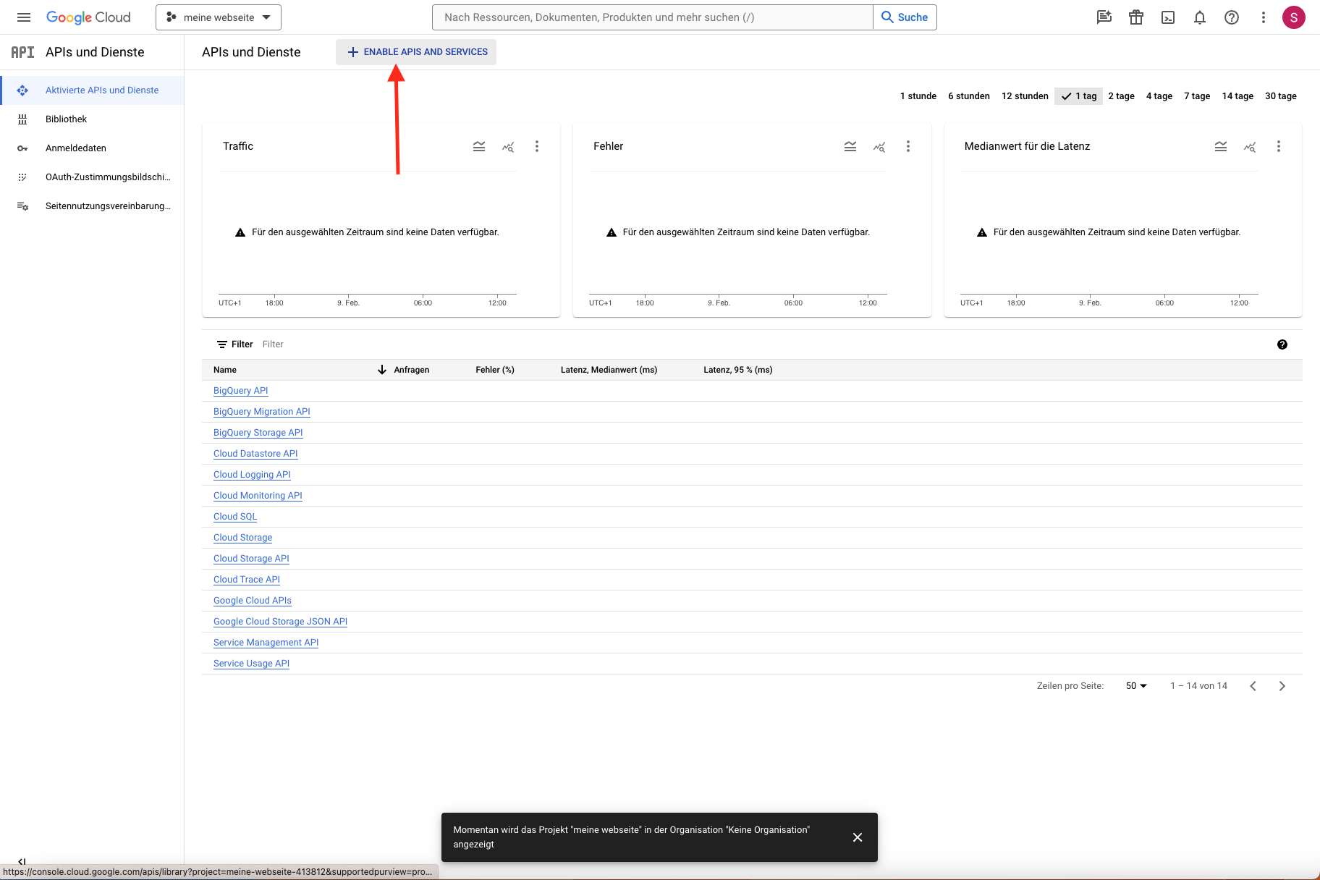Open Latenz chart more options menu

coord(1279,146)
